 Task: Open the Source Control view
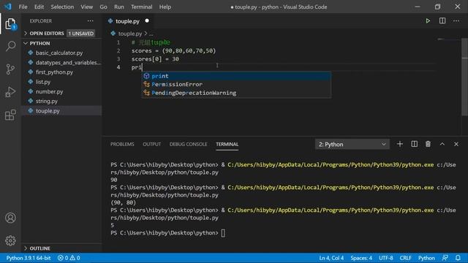click(10, 69)
